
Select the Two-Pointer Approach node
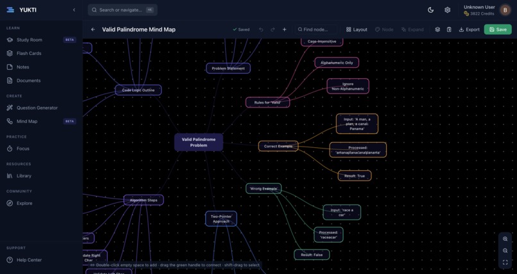pos(221,219)
